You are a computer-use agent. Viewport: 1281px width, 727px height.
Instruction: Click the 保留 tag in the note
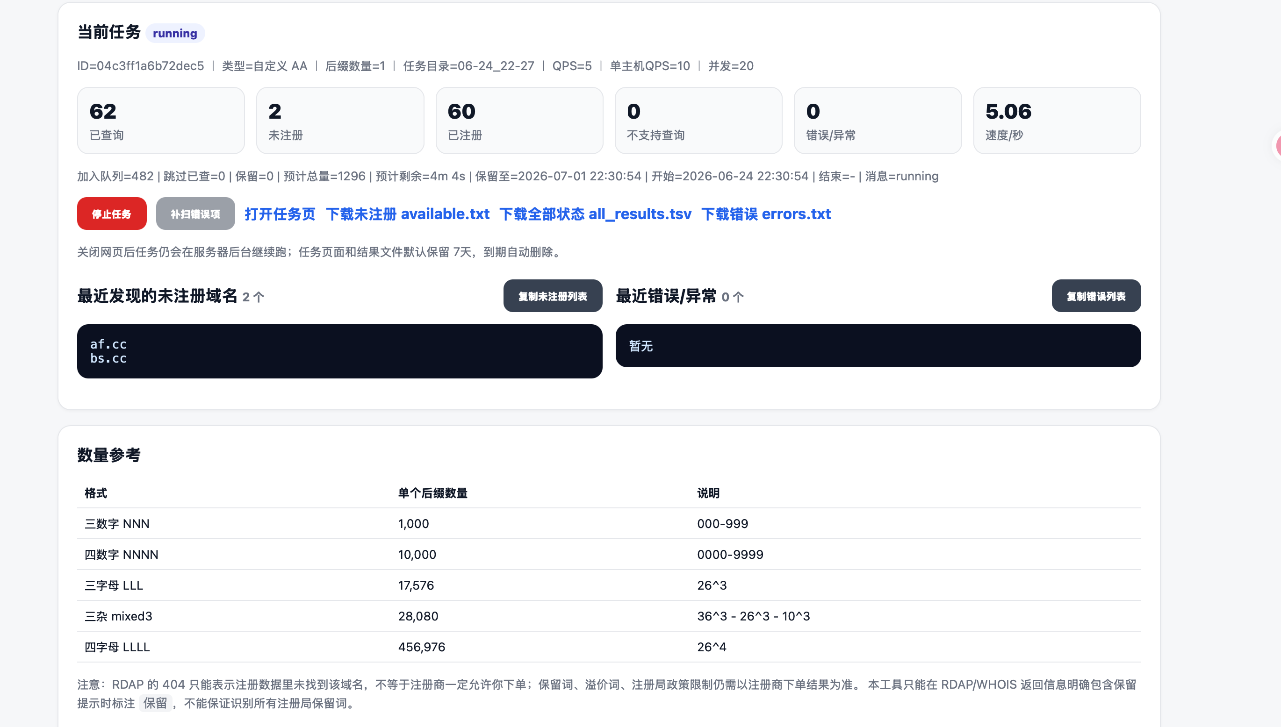click(155, 704)
